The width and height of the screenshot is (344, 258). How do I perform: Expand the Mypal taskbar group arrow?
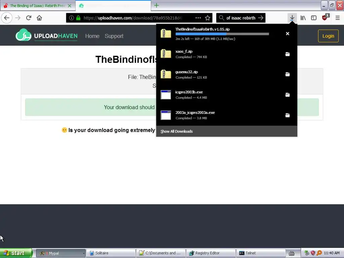pos(84,253)
